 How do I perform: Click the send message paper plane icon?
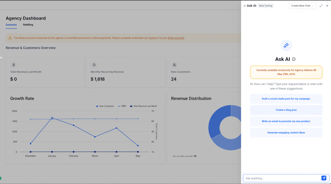tap(324, 178)
